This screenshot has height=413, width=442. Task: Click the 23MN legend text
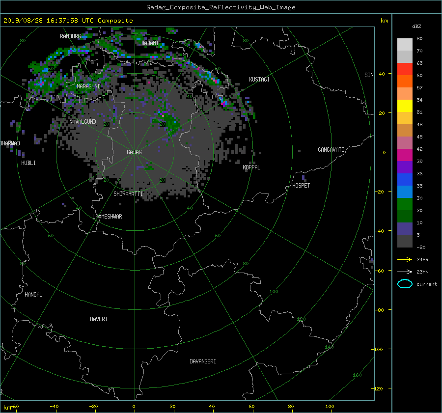click(x=422, y=272)
